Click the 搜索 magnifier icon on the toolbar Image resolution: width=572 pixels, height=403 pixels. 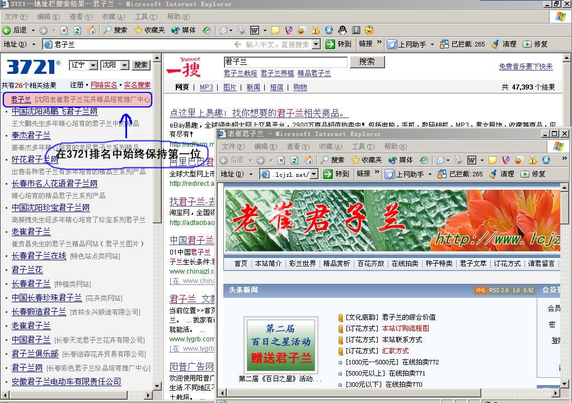(x=108, y=30)
